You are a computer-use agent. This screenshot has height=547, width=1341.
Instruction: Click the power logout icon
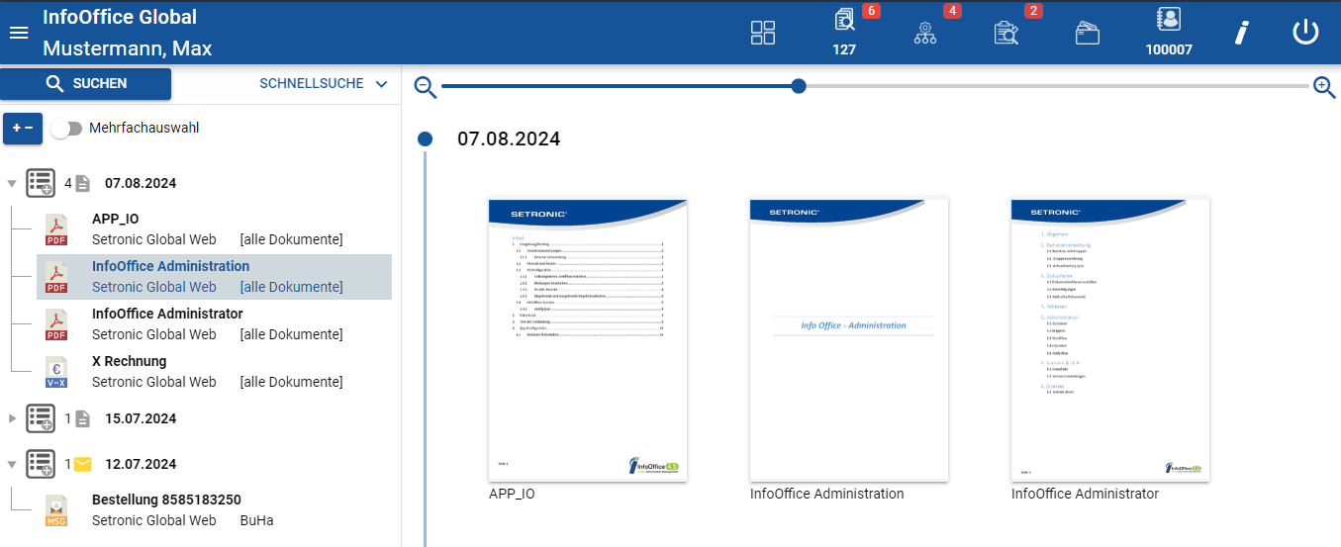[x=1305, y=33]
